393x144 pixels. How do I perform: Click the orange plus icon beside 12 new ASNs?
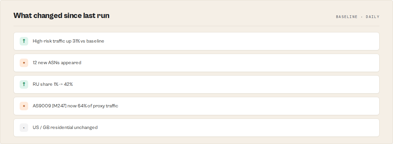tap(24, 63)
